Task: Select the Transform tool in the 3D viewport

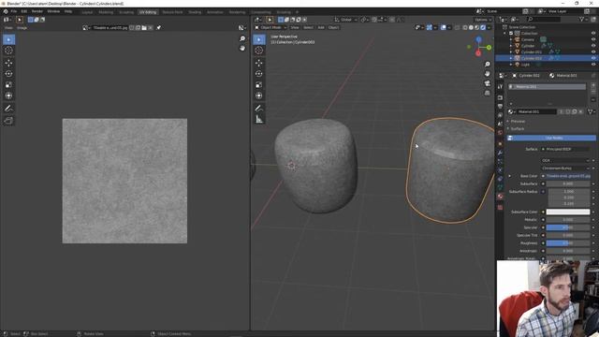Action: [259, 95]
